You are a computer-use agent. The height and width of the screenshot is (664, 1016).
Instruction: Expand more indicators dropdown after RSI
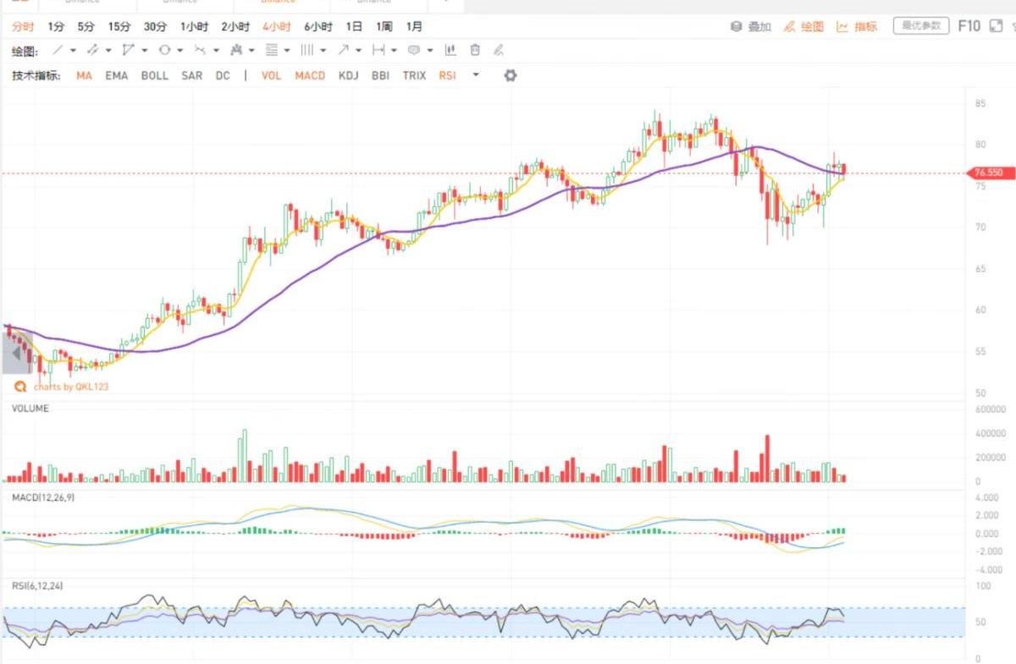tap(476, 75)
